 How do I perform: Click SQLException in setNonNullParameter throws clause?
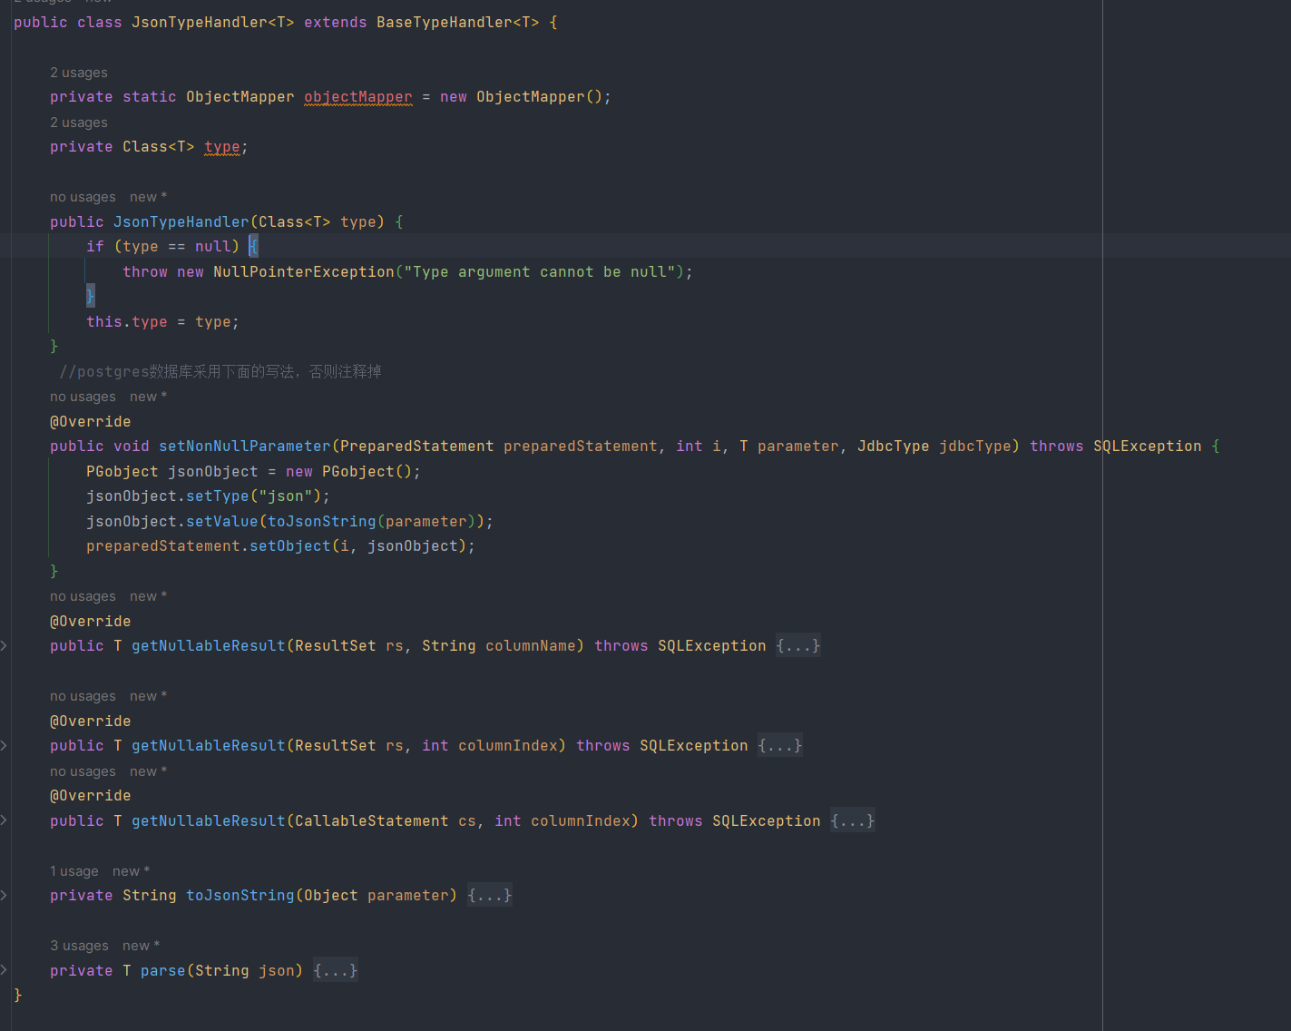pos(1147,446)
